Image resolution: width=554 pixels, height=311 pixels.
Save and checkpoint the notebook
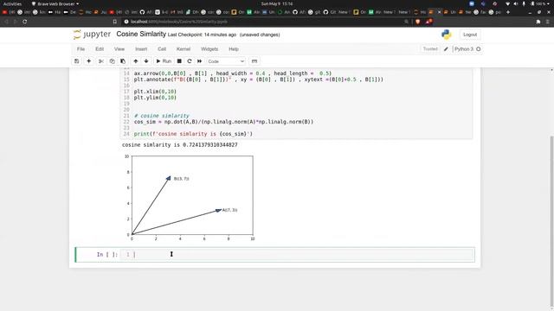click(x=77, y=61)
